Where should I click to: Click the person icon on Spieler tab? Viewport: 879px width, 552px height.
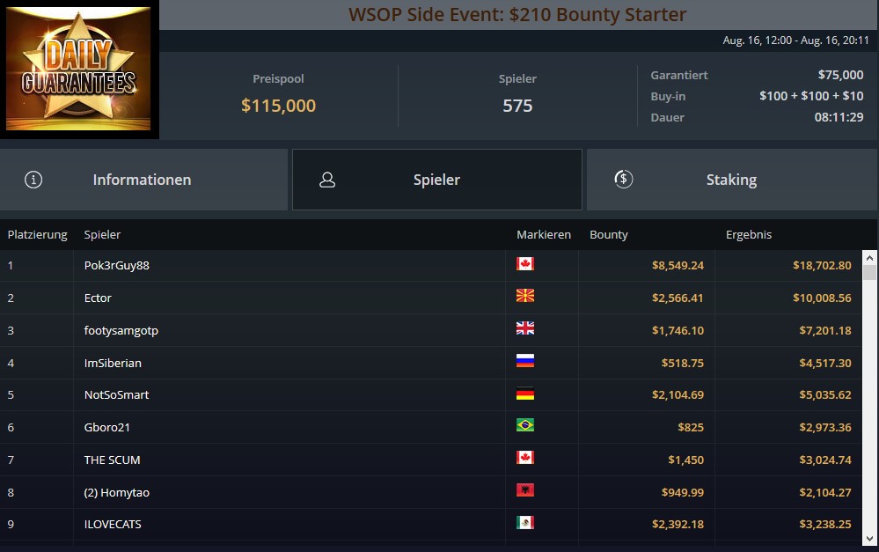point(327,180)
